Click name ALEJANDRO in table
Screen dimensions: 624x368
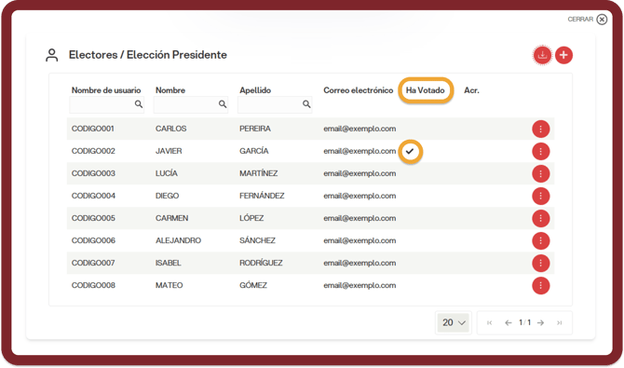click(178, 240)
